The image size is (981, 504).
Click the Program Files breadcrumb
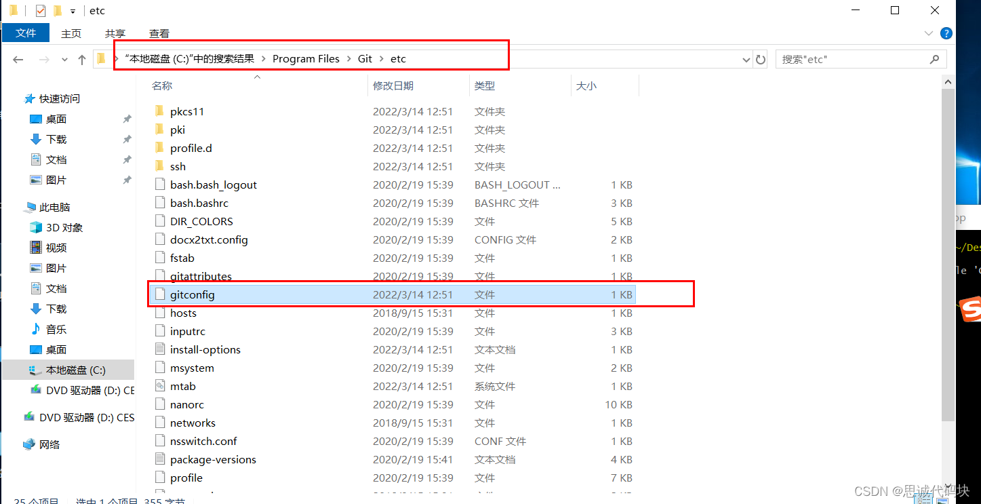pyautogui.click(x=306, y=59)
